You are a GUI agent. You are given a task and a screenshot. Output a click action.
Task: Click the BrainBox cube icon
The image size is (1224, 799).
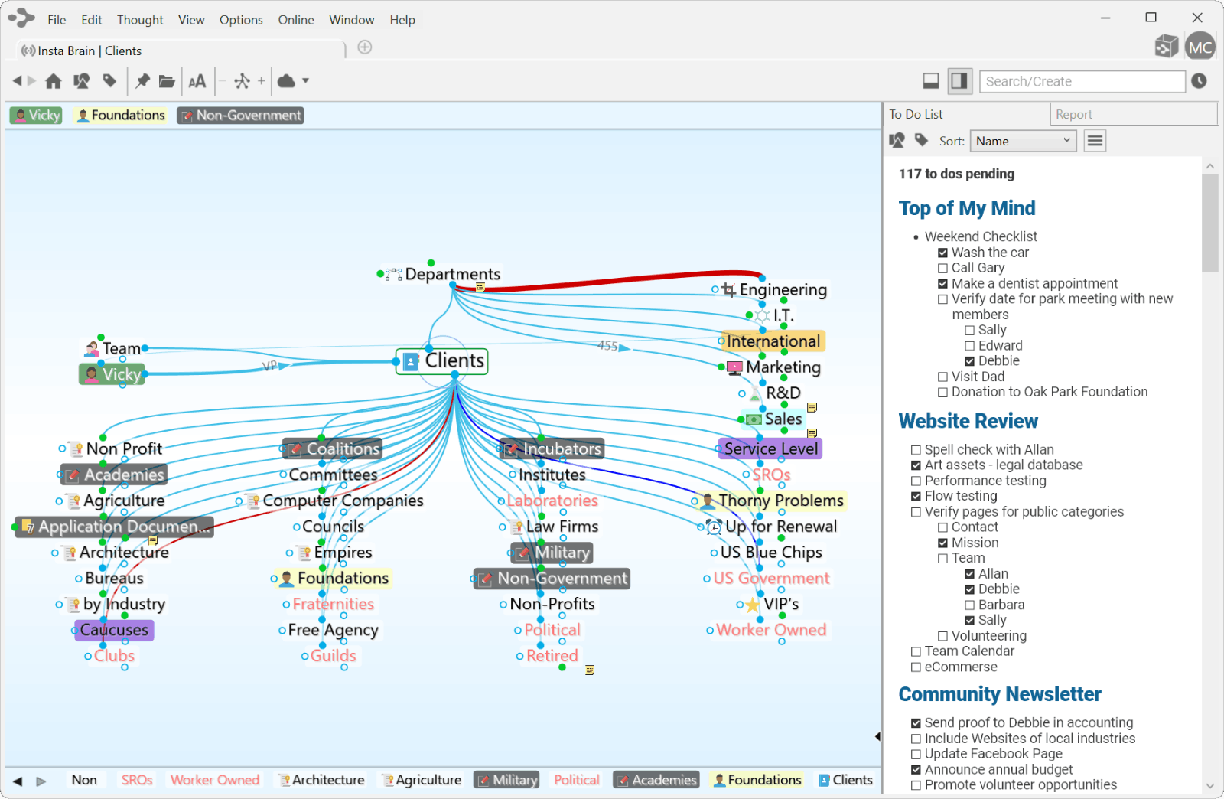(1166, 47)
